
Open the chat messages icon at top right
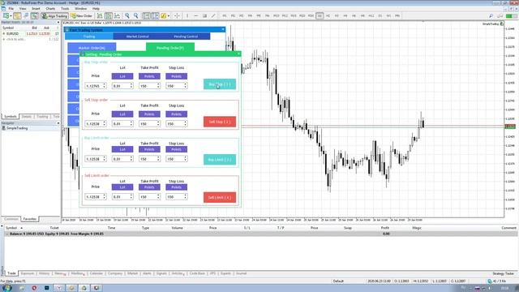click(x=500, y=15)
